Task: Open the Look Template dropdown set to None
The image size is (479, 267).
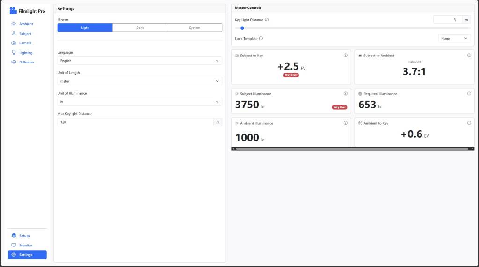Action: (x=454, y=38)
